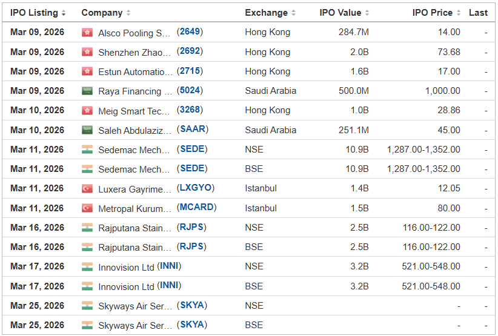Click Turkey flag beside Luxera Gayrime
The image size is (498, 336).
[87, 189]
